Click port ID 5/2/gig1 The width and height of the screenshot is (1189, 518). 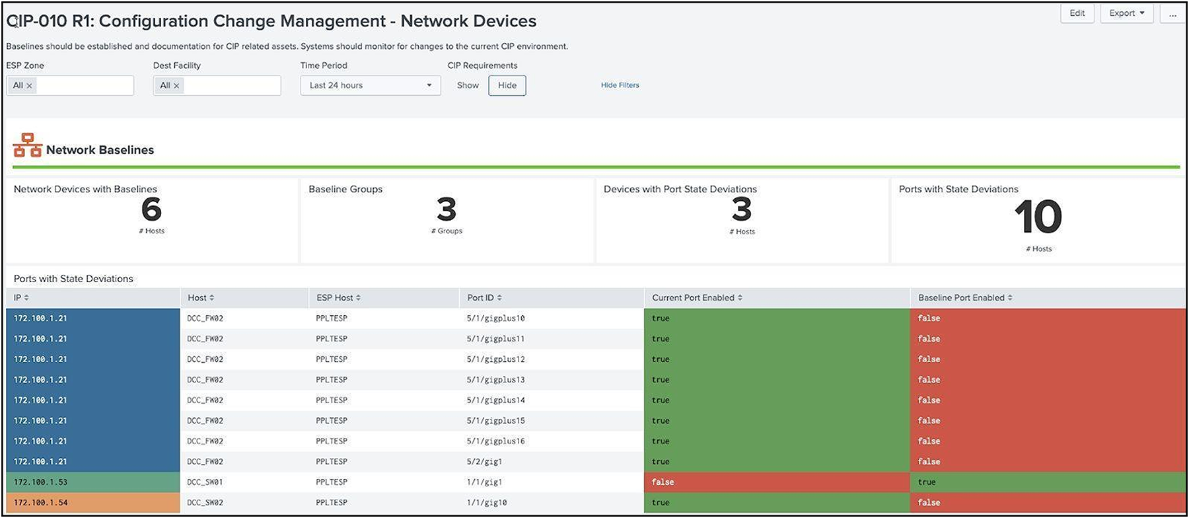point(485,462)
